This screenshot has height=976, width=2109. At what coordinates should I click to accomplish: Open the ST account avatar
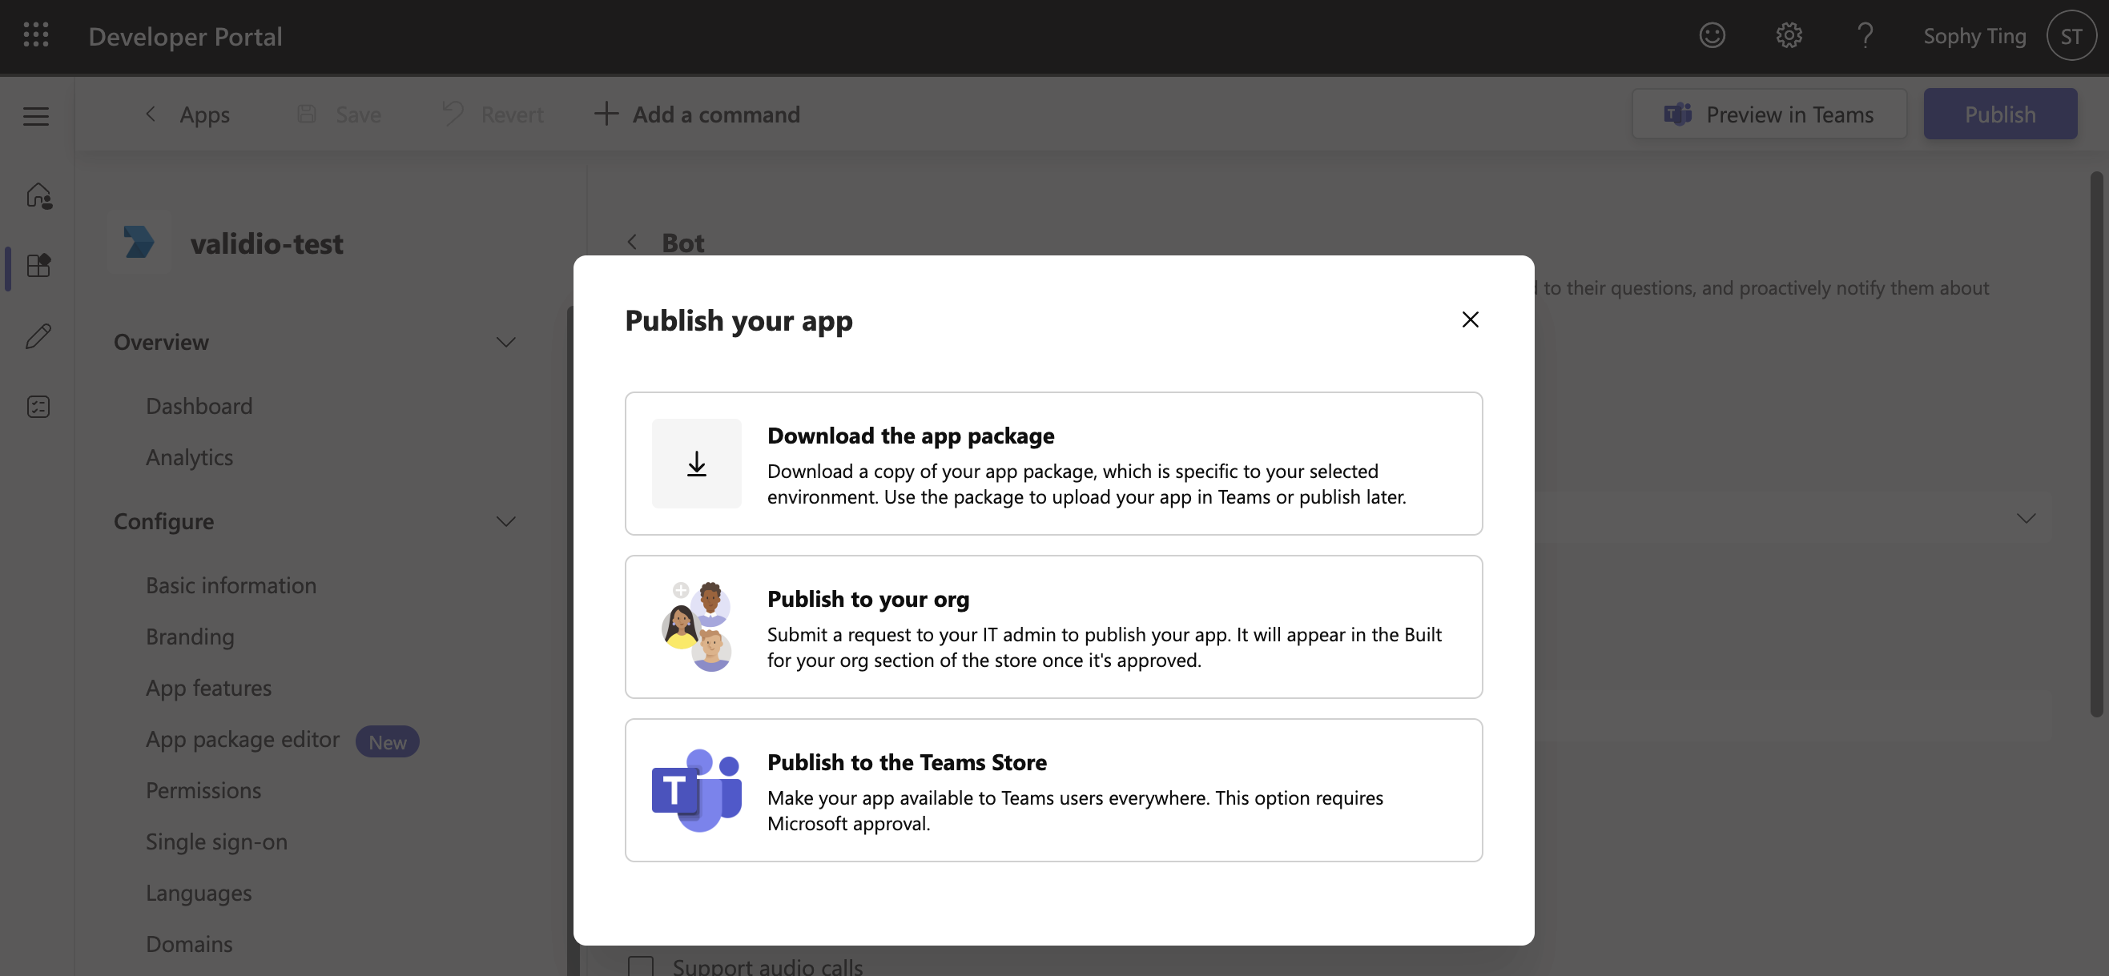click(2071, 35)
